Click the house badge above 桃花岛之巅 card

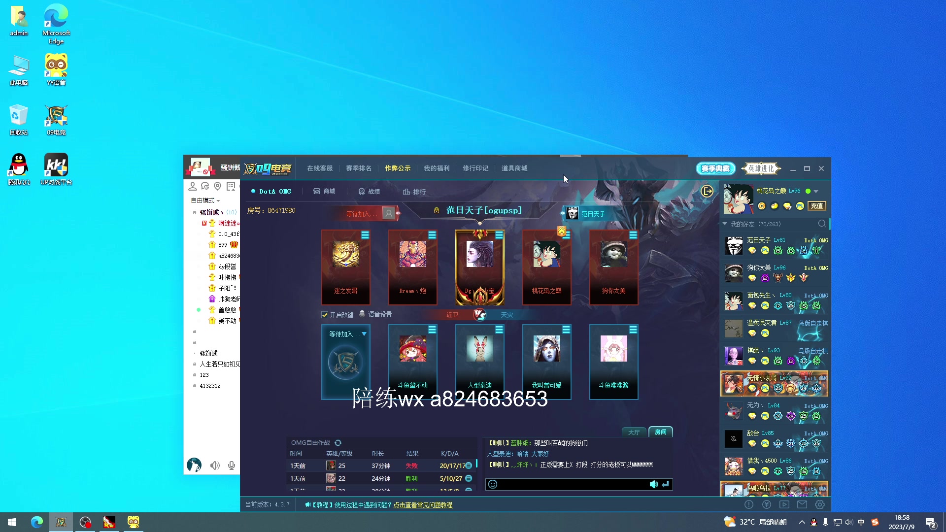(x=562, y=231)
